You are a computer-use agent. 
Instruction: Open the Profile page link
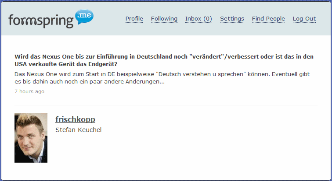coord(134,19)
